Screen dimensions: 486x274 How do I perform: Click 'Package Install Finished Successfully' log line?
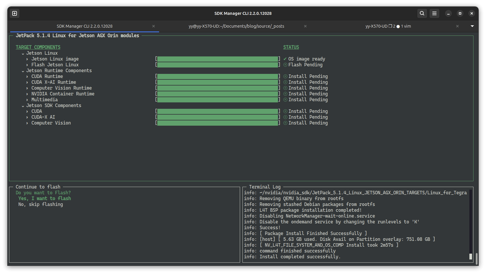coord(305,233)
